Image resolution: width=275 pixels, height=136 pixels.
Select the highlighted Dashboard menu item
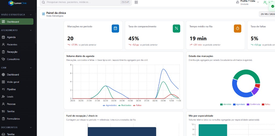pos(17,22)
